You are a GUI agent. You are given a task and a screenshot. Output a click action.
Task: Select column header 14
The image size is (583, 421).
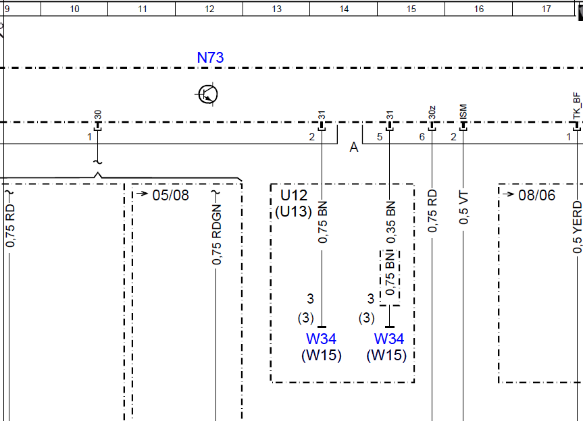[344, 9]
